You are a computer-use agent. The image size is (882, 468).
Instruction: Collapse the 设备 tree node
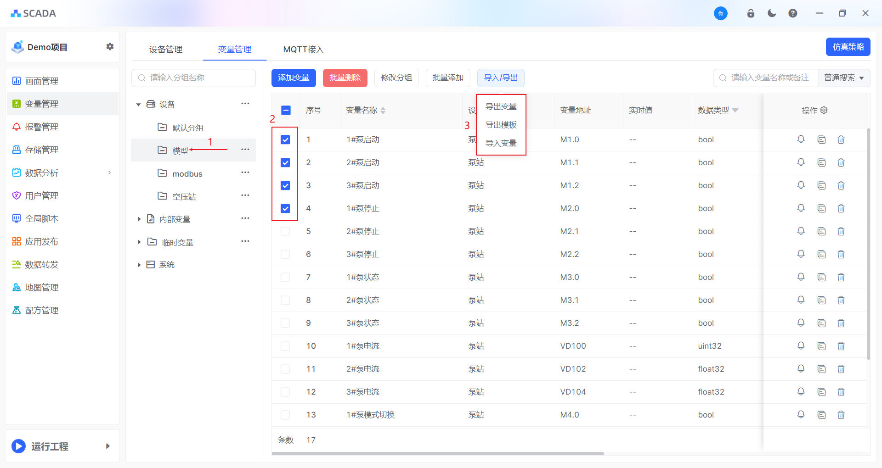coord(138,105)
